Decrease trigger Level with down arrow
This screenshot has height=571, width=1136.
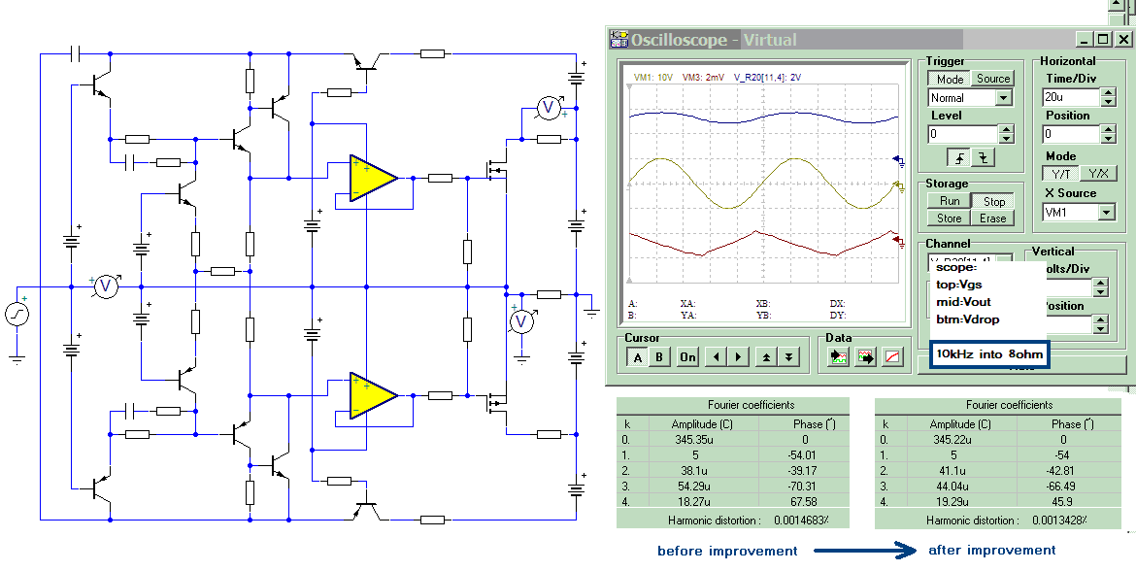pos(1006,138)
